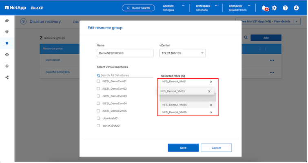Screen dimensions: 308x163
Task: Enable the Win2K19VM01 checkbox
Action: pos(98,126)
